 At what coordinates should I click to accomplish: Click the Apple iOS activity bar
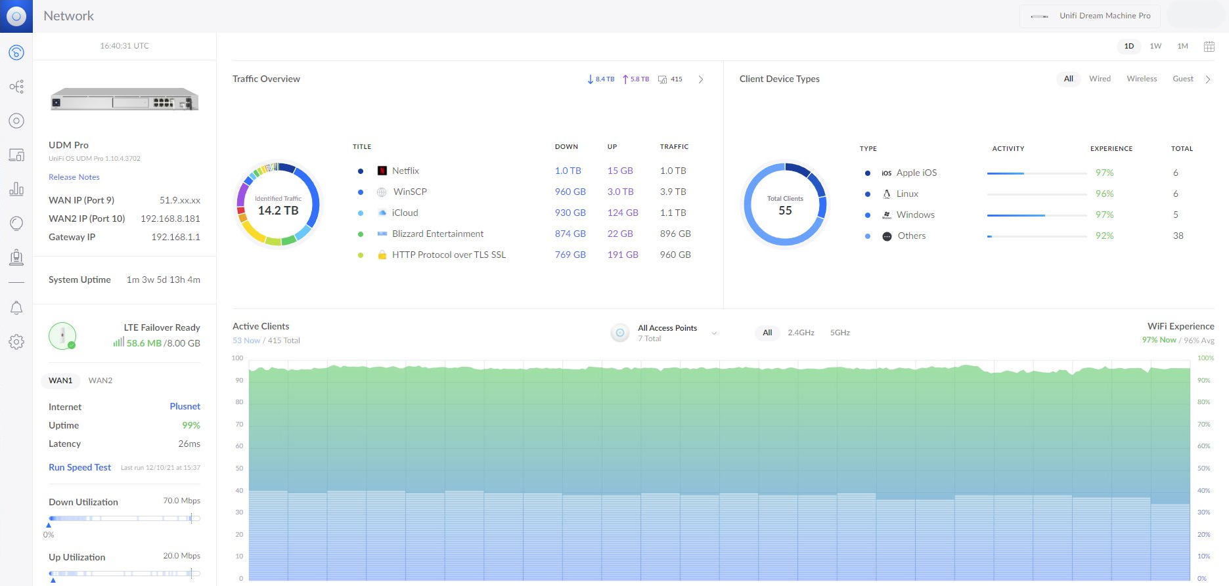[1037, 173]
